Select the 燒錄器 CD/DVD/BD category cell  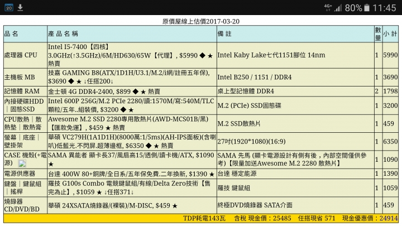(x=25, y=205)
